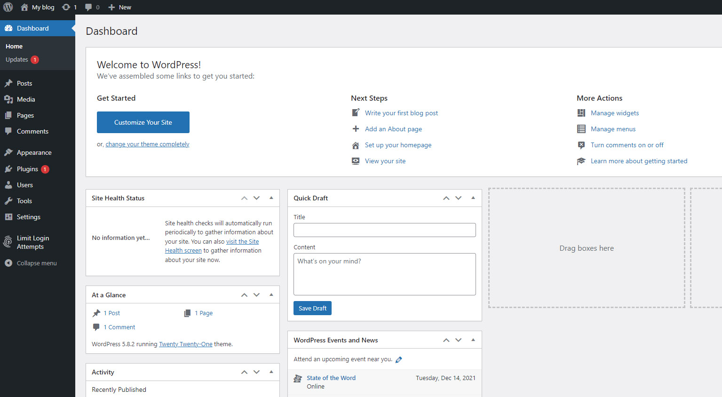Click the Customize Your Site button
The width and height of the screenshot is (722, 397).
tap(143, 122)
